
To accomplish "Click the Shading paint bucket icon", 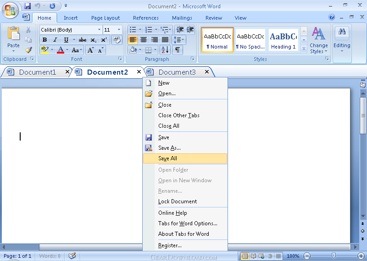I will click(x=133, y=50).
